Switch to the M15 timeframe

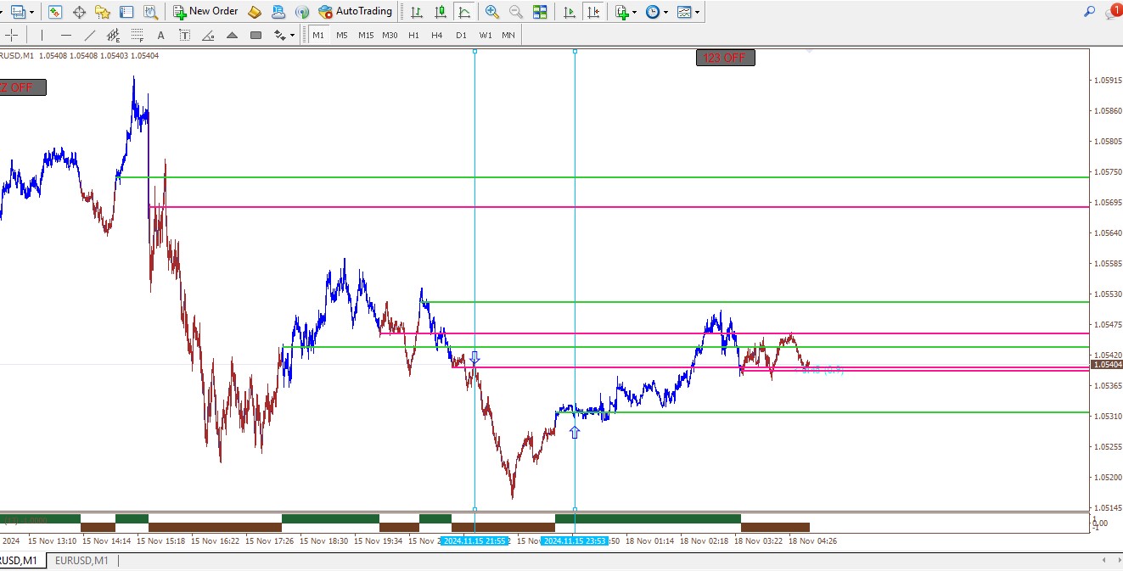click(366, 35)
